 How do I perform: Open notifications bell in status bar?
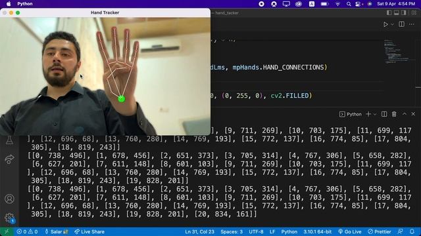[412, 231]
